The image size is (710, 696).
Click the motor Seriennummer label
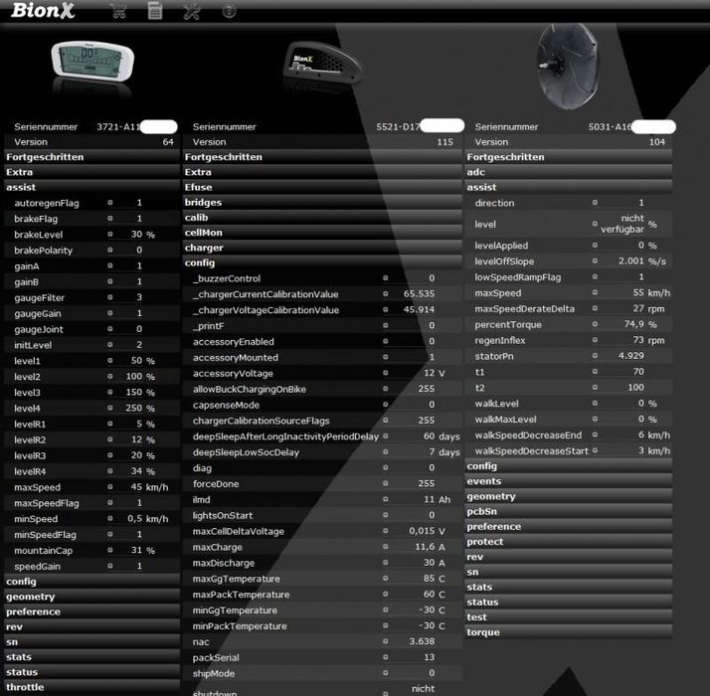pyautogui.click(x=507, y=127)
